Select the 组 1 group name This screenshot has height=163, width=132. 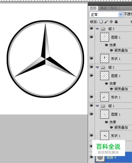click(x=111, y=106)
